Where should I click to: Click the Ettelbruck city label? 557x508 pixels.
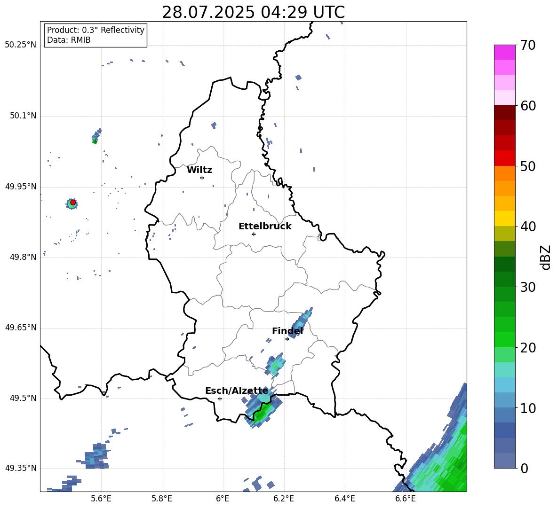265,227
